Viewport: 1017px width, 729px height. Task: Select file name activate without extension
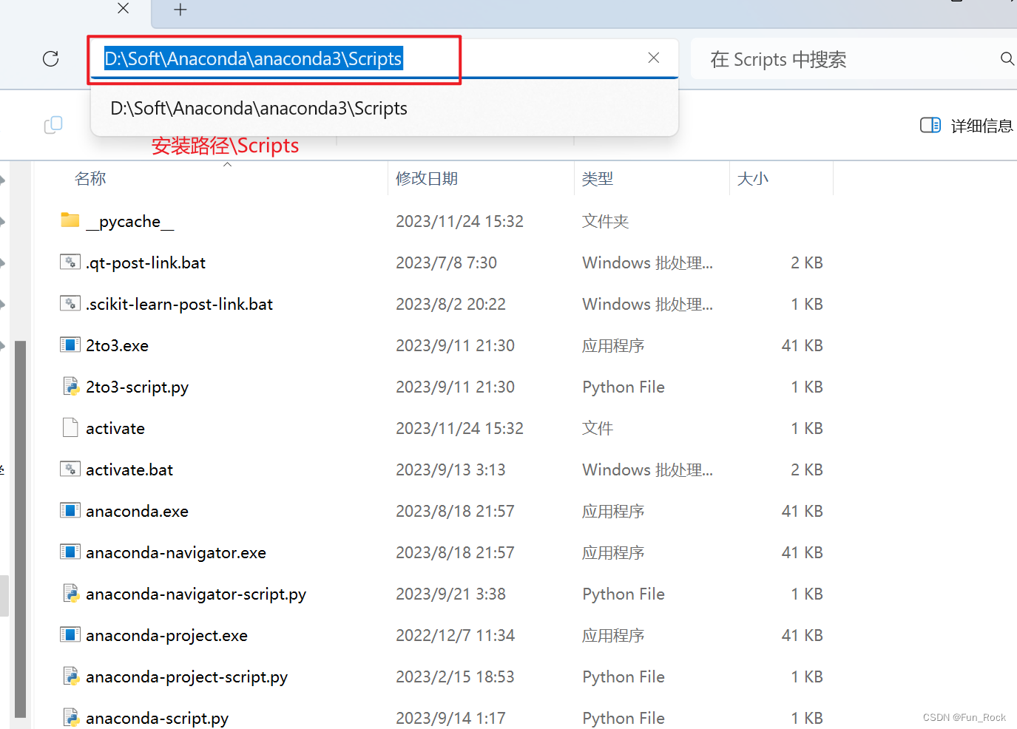click(x=115, y=428)
